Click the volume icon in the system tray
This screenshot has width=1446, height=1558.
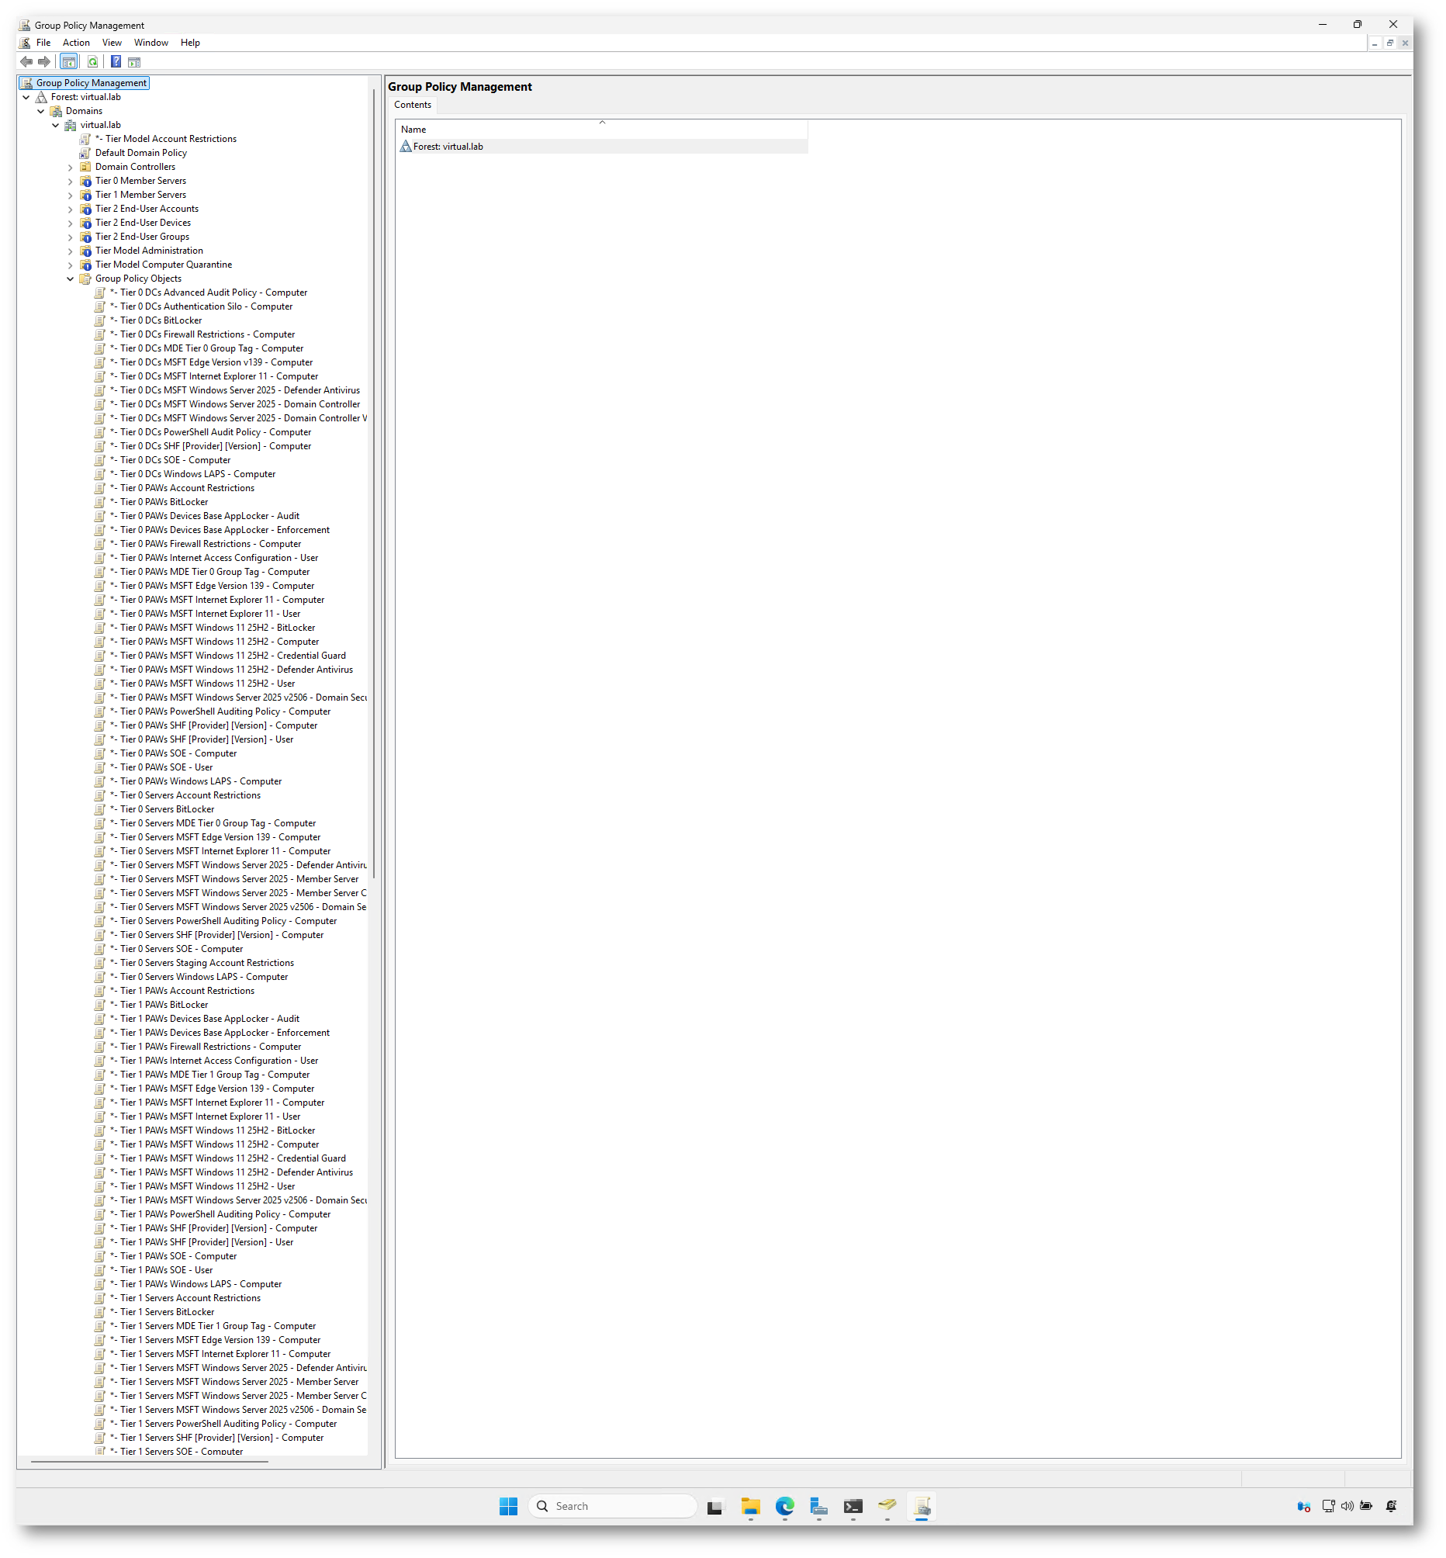coord(1347,1505)
